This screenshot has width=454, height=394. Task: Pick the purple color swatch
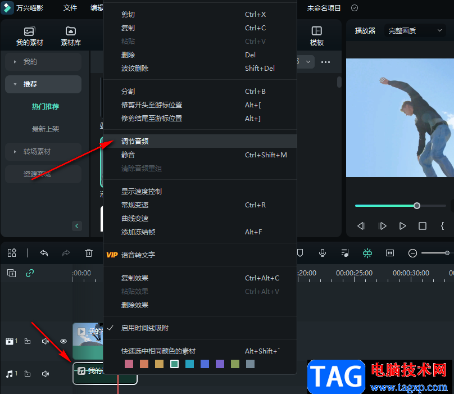[220, 364]
